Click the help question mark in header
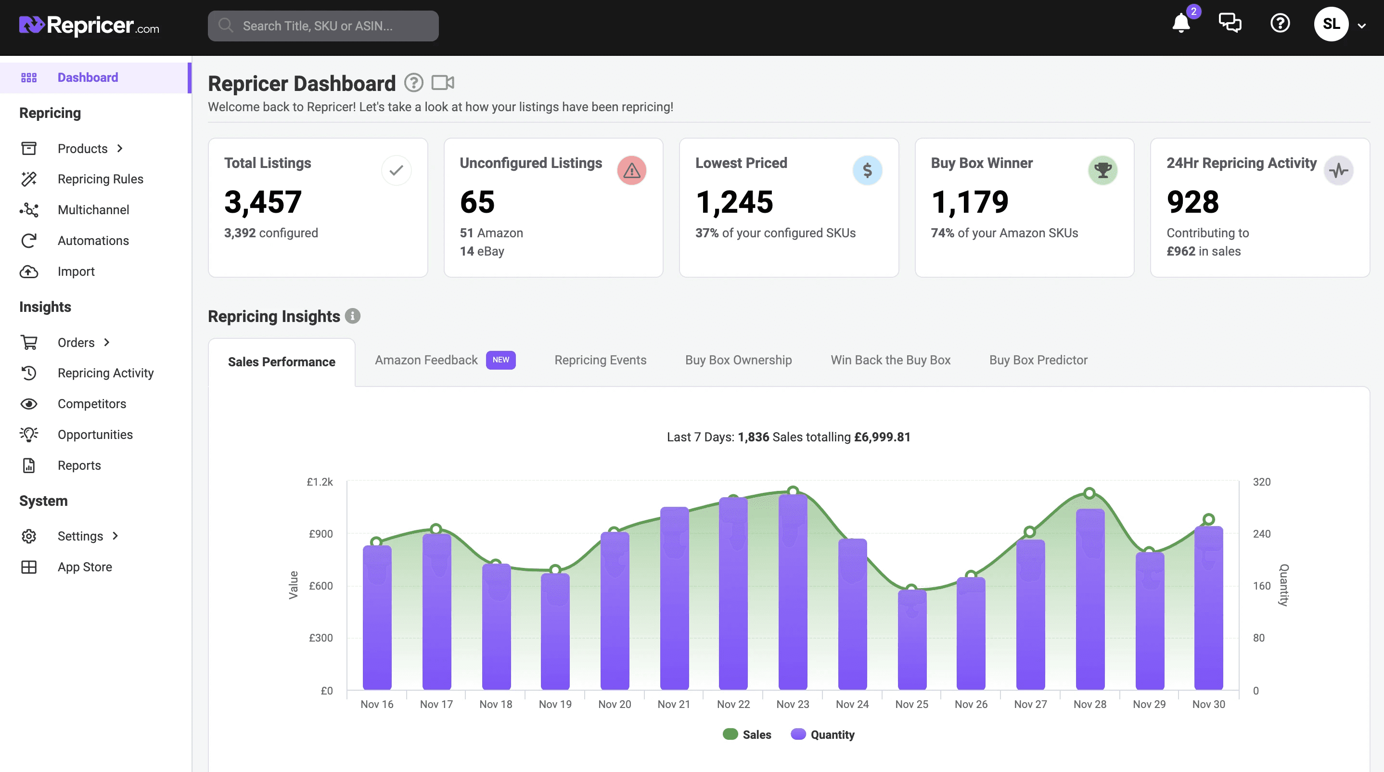Viewport: 1384px width, 772px height. 1281,23
